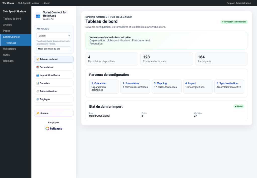Open step 4. Import card
This screenshot has width=257, height=178.
(x=198, y=87)
